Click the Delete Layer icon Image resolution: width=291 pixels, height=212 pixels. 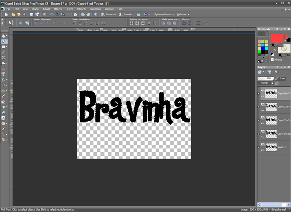pos(269,72)
